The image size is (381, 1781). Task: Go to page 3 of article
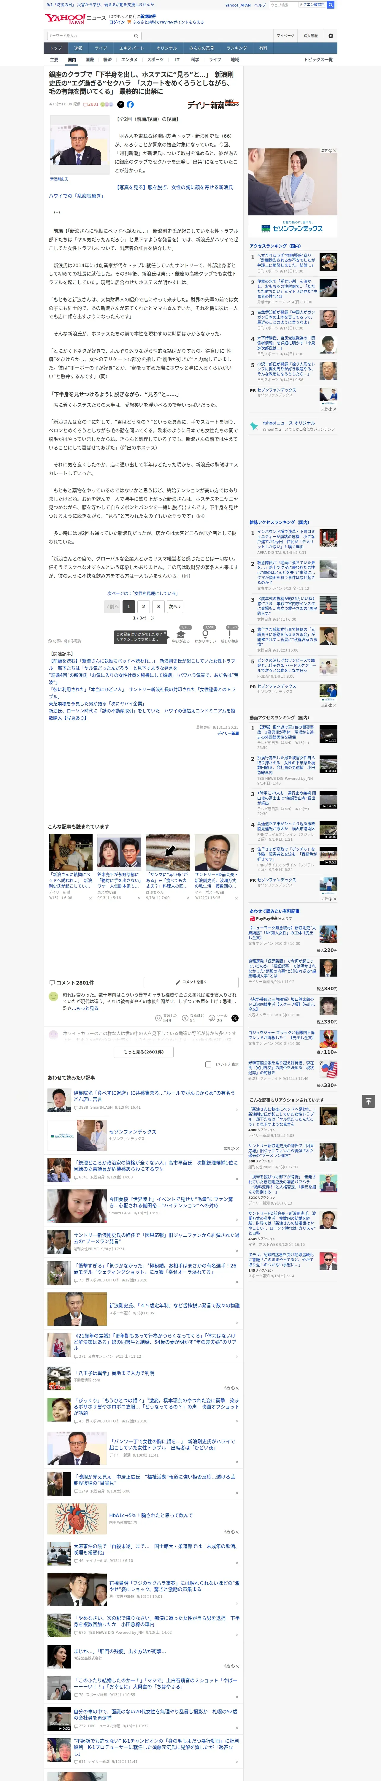click(158, 606)
